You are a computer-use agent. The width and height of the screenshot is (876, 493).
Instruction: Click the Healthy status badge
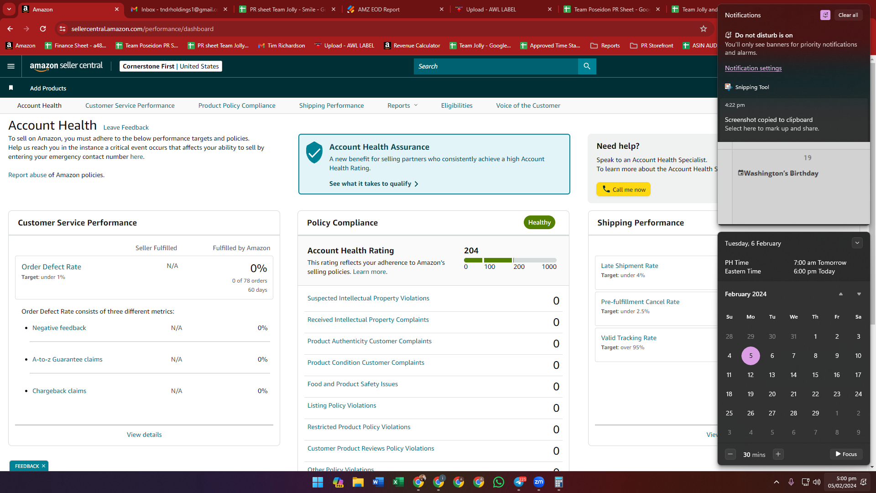tap(539, 222)
